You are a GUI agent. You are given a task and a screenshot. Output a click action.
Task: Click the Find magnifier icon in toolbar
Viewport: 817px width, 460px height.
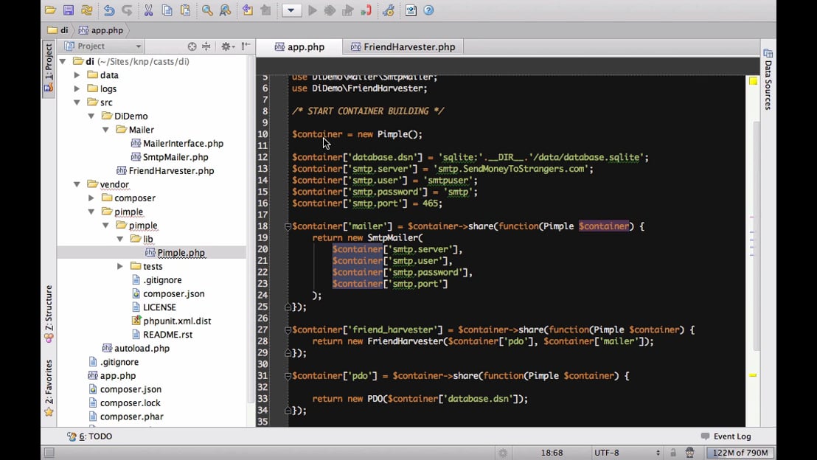click(x=207, y=10)
